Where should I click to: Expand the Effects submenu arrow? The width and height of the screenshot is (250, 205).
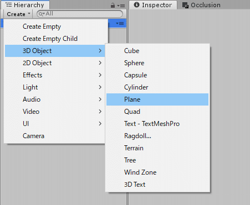pyautogui.click(x=100, y=75)
